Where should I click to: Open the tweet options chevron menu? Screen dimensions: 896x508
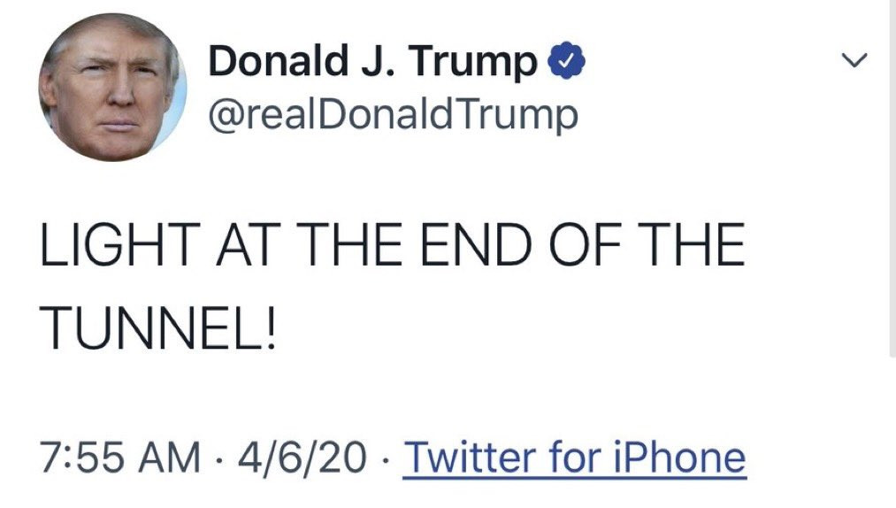(x=854, y=61)
